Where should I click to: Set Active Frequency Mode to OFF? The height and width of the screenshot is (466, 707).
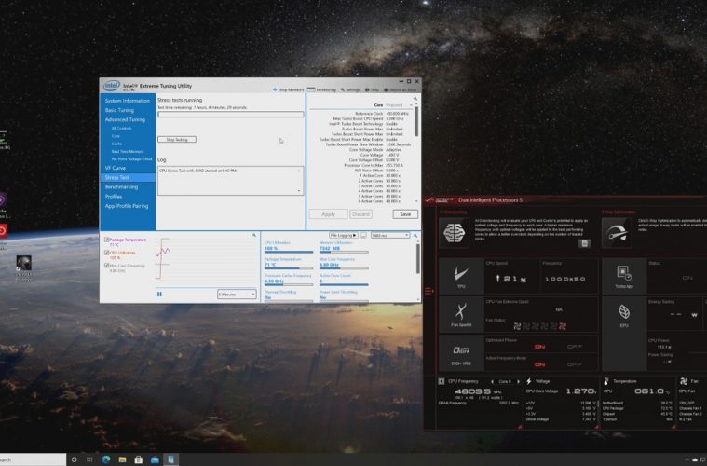pos(574,364)
